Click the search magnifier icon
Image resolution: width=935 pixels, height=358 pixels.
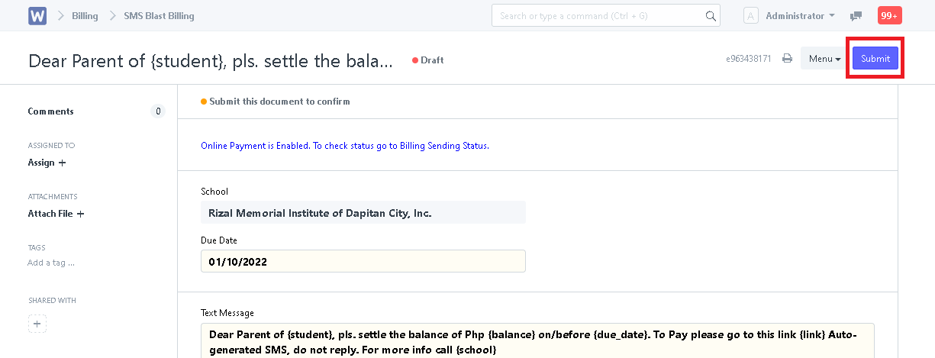click(711, 16)
